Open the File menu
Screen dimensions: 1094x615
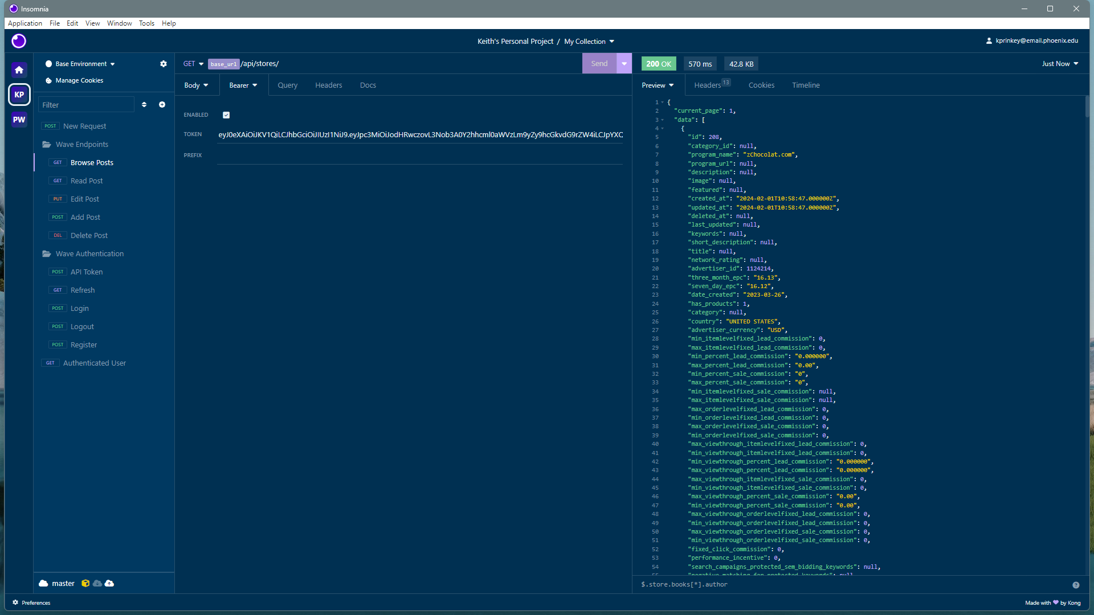55,23
